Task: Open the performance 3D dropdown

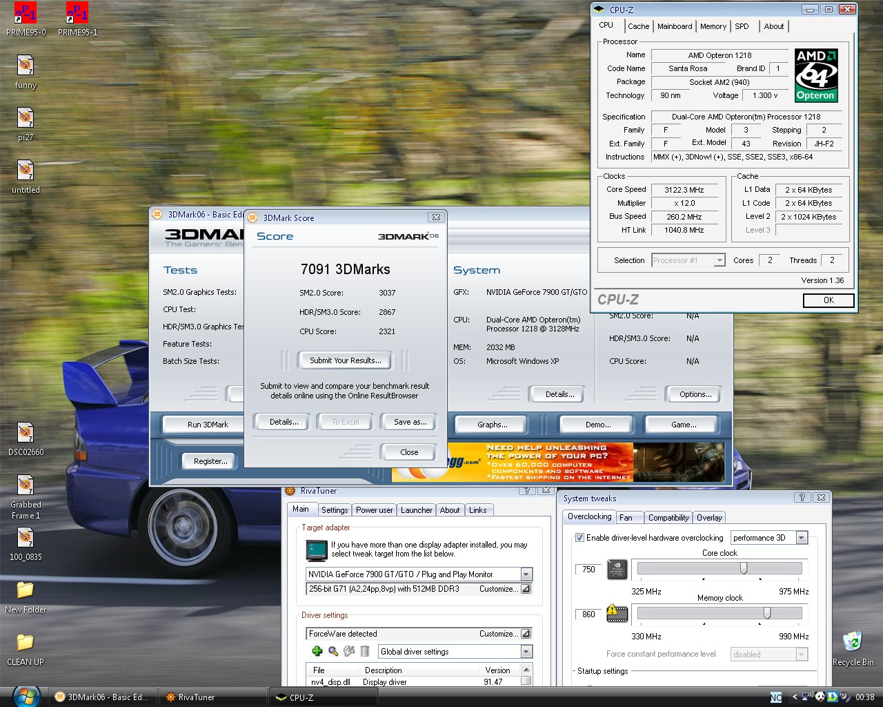Action: 802,537
